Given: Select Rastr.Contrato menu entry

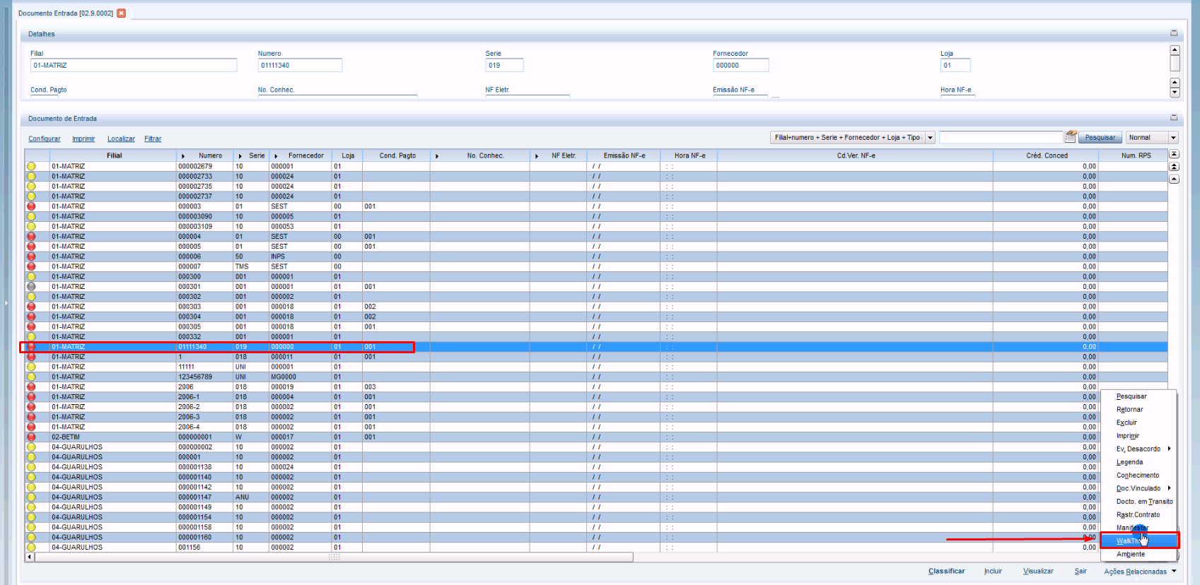Looking at the screenshot, I should tap(1138, 515).
